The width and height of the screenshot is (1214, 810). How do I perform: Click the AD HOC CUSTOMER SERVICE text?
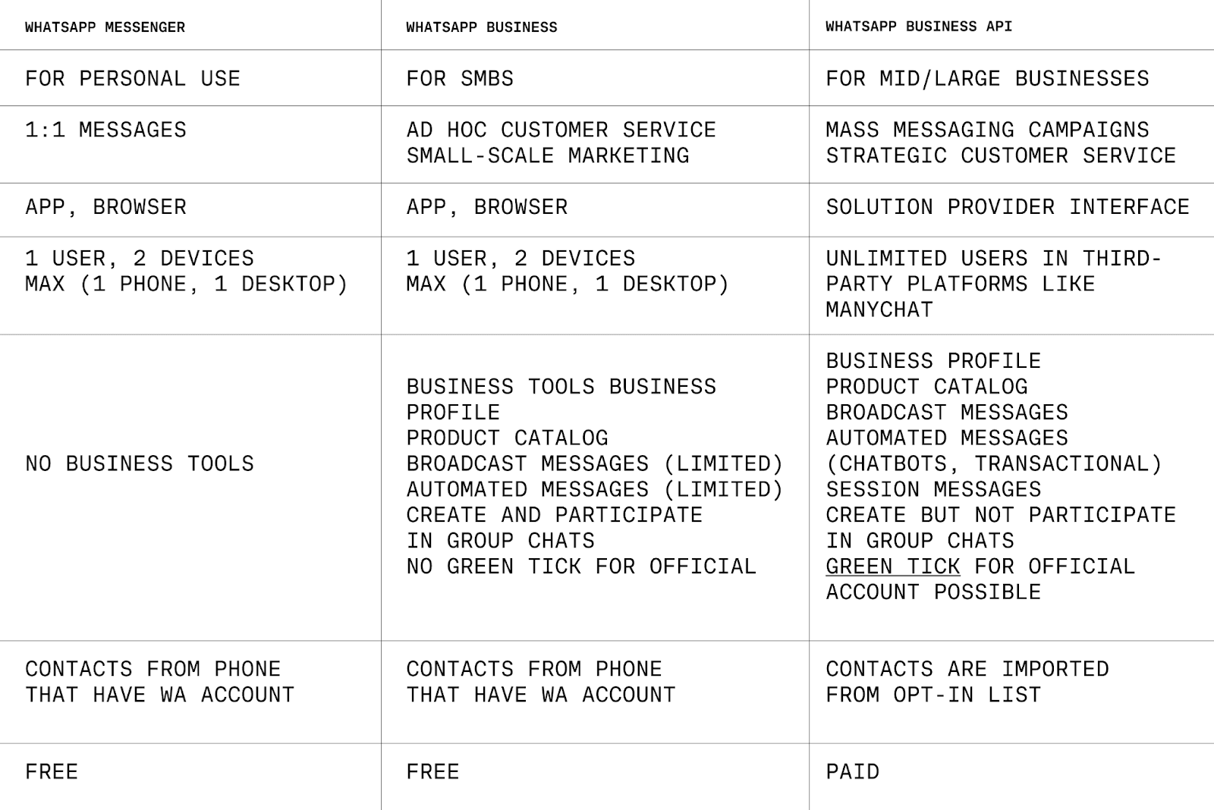pos(561,130)
